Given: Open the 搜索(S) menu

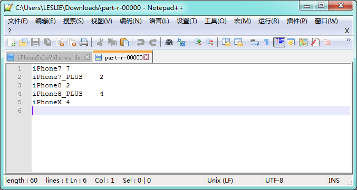Looking at the screenshot, I should pos(73,22).
